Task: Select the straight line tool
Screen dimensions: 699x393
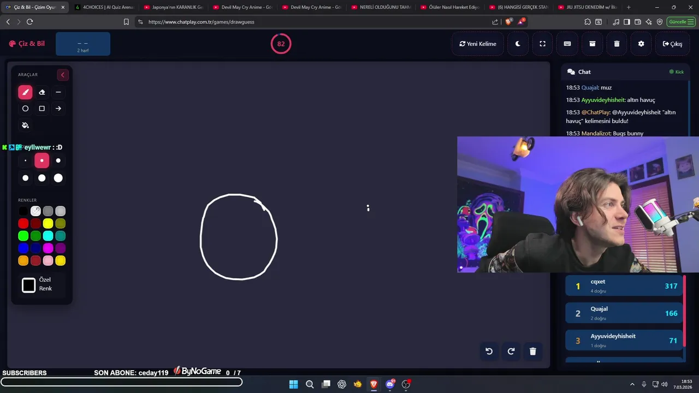Action: [x=58, y=92]
